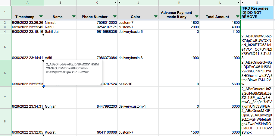
Task: Click the Timestamp header cell
Action: click(x=27, y=12)
